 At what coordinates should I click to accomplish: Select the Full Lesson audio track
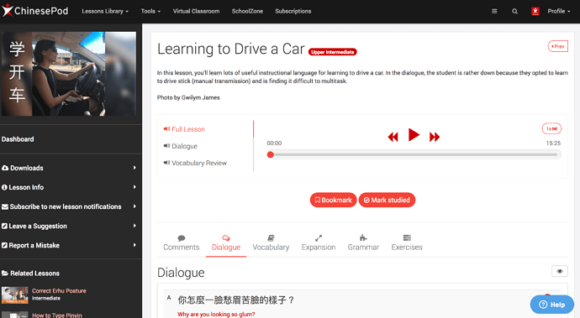click(x=184, y=129)
